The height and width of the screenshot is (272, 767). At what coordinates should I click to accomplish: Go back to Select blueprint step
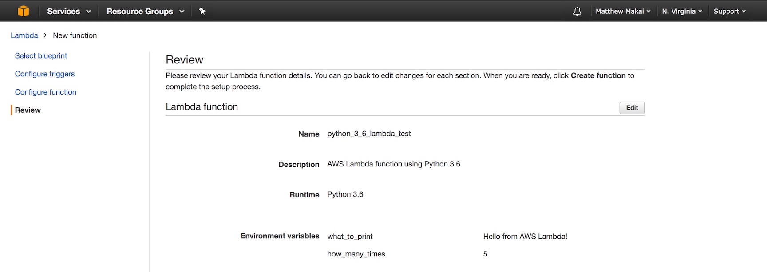[x=41, y=56]
